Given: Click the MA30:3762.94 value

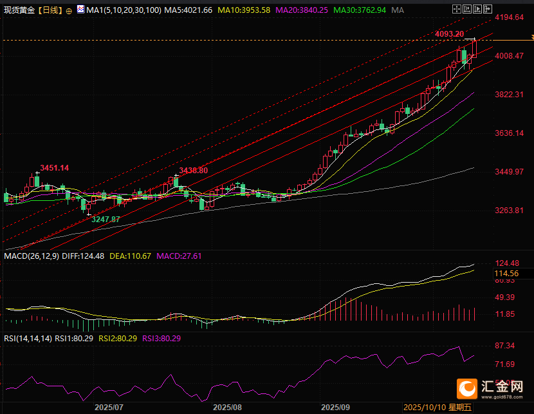Looking at the screenshot, I should click(360, 10).
